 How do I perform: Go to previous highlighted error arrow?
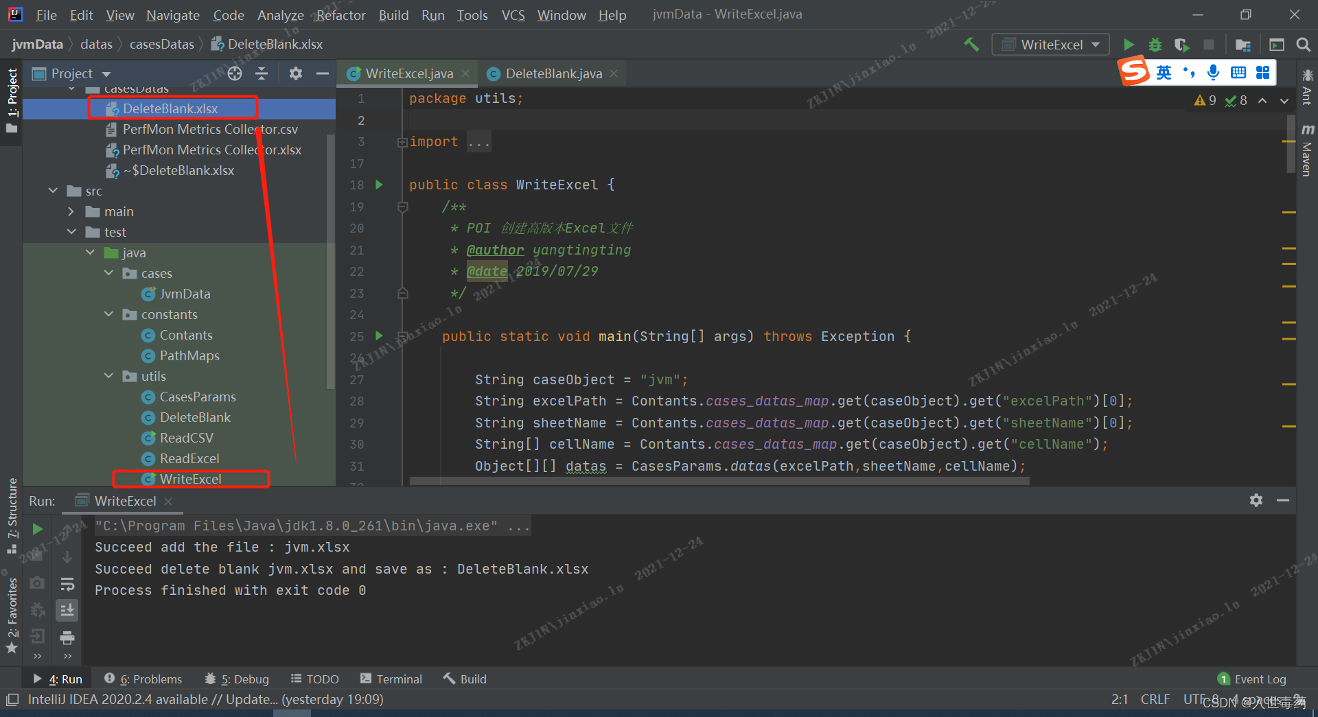(x=1262, y=100)
